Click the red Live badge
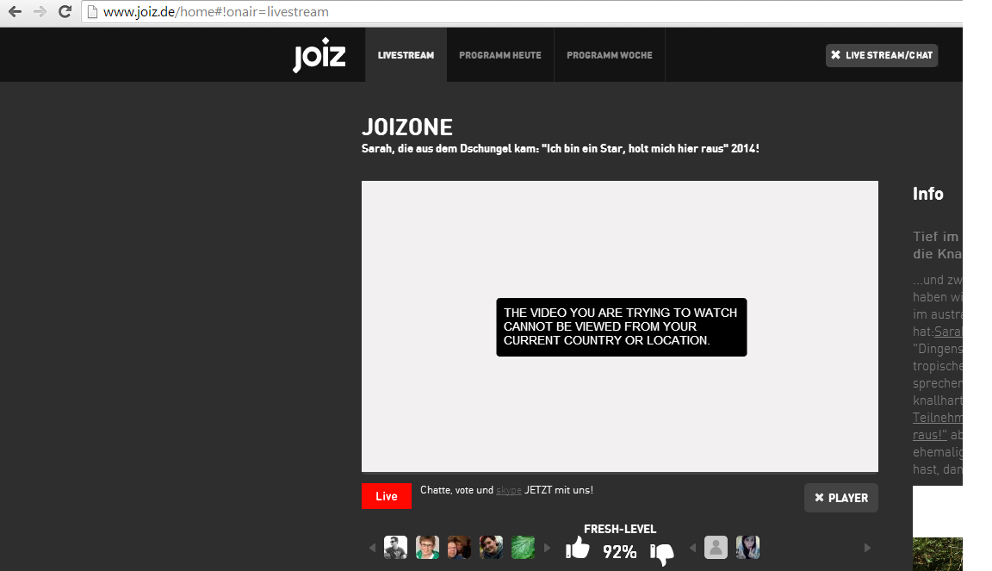The image size is (992, 571). click(387, 496)
